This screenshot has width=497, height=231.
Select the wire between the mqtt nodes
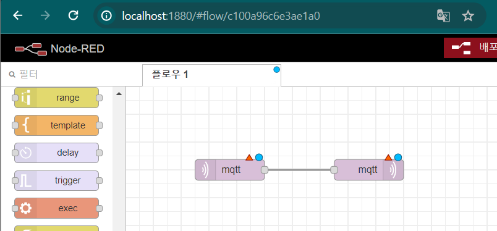click(x=299, y=170)
